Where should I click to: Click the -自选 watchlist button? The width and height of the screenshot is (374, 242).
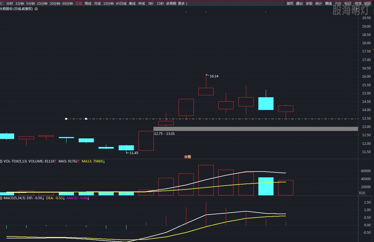(x=357, y=4)
